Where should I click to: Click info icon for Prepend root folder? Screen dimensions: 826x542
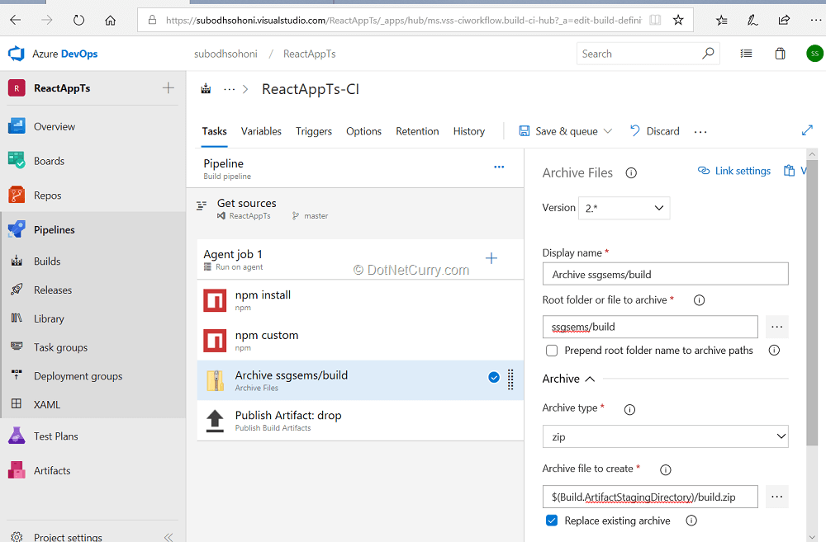click(x=774, y=350)
